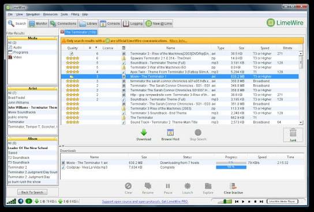Skip to previous track in media player
Viewport: 314px width, 212px height.
click(x=237, y=202)
